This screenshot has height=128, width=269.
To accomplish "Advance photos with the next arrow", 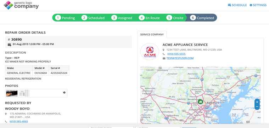I will (x=65, y=93).
